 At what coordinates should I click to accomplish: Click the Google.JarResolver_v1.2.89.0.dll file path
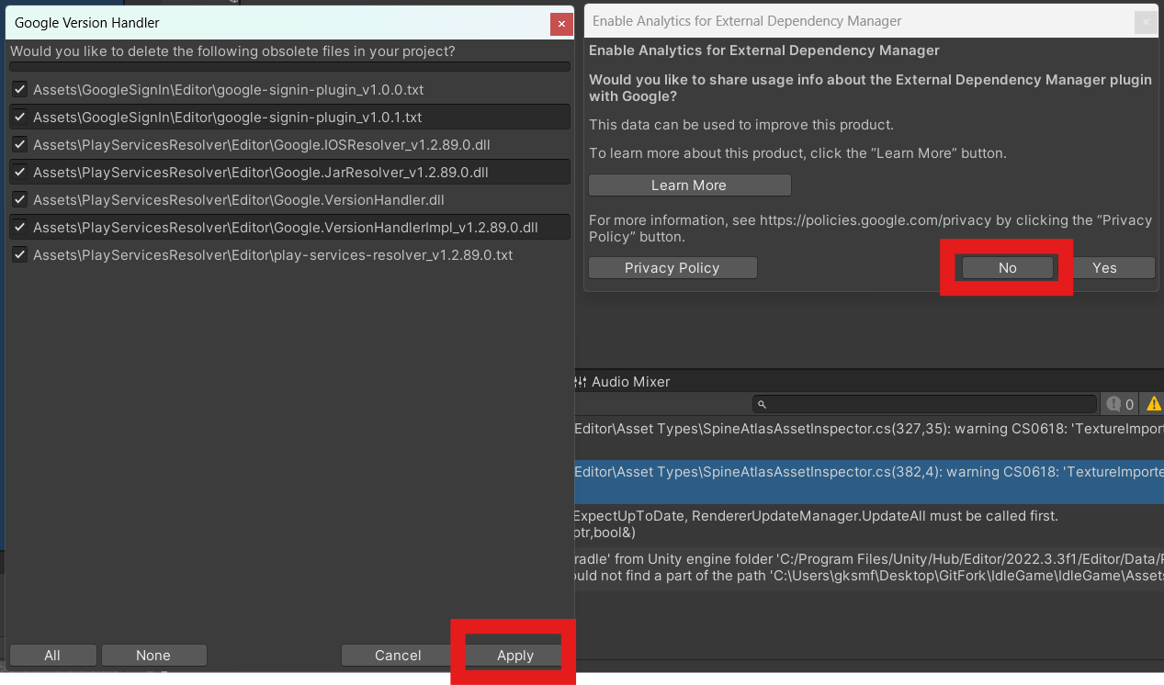[260, 173]
